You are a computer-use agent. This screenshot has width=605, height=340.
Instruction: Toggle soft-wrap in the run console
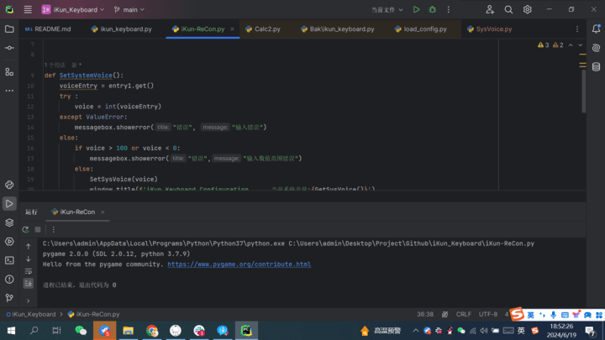(x=29, y=271)
